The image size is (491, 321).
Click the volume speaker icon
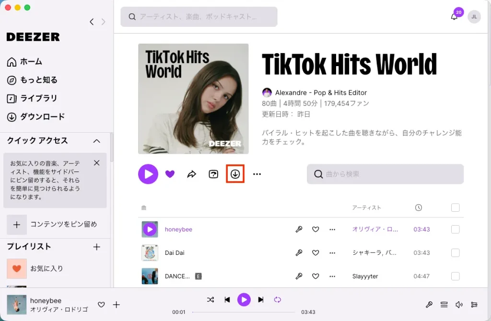459,304
